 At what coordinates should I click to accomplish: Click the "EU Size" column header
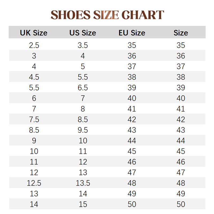[132, 33]
